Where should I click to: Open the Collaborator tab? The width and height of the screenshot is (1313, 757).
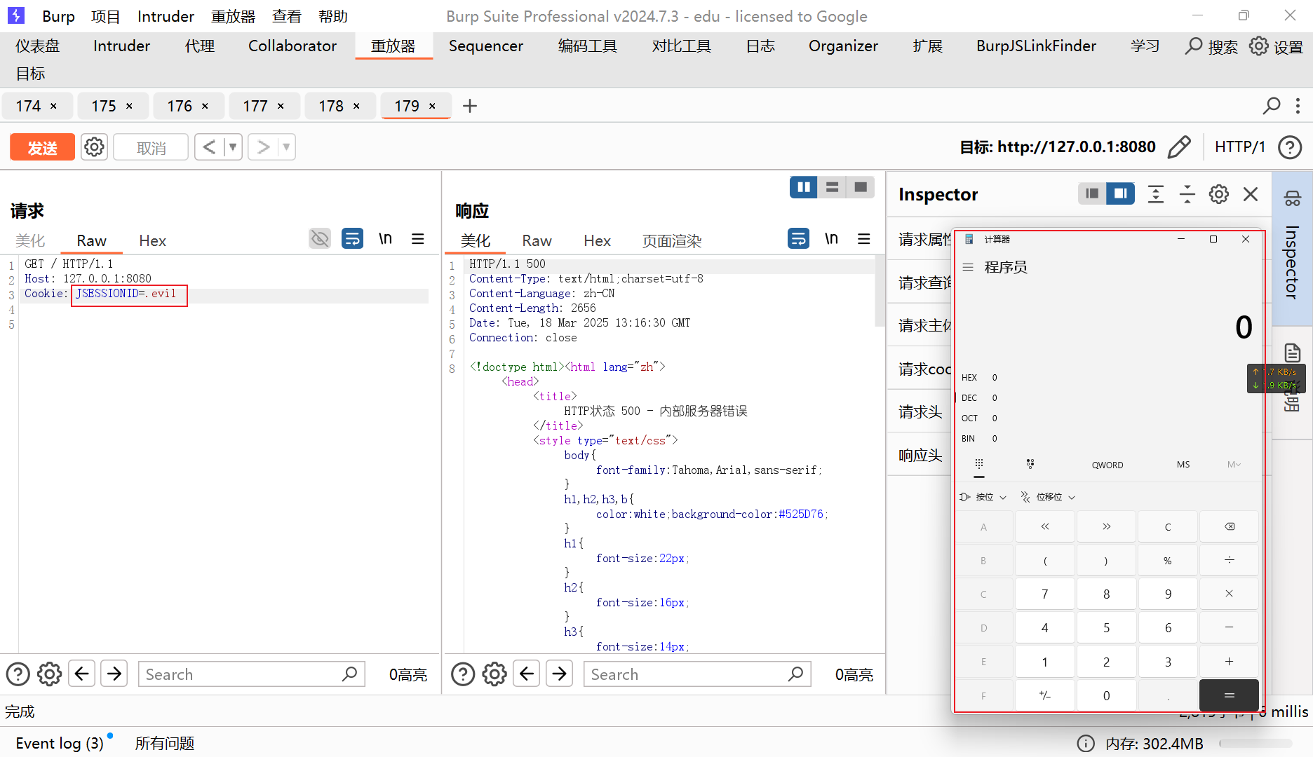point(292,46)
